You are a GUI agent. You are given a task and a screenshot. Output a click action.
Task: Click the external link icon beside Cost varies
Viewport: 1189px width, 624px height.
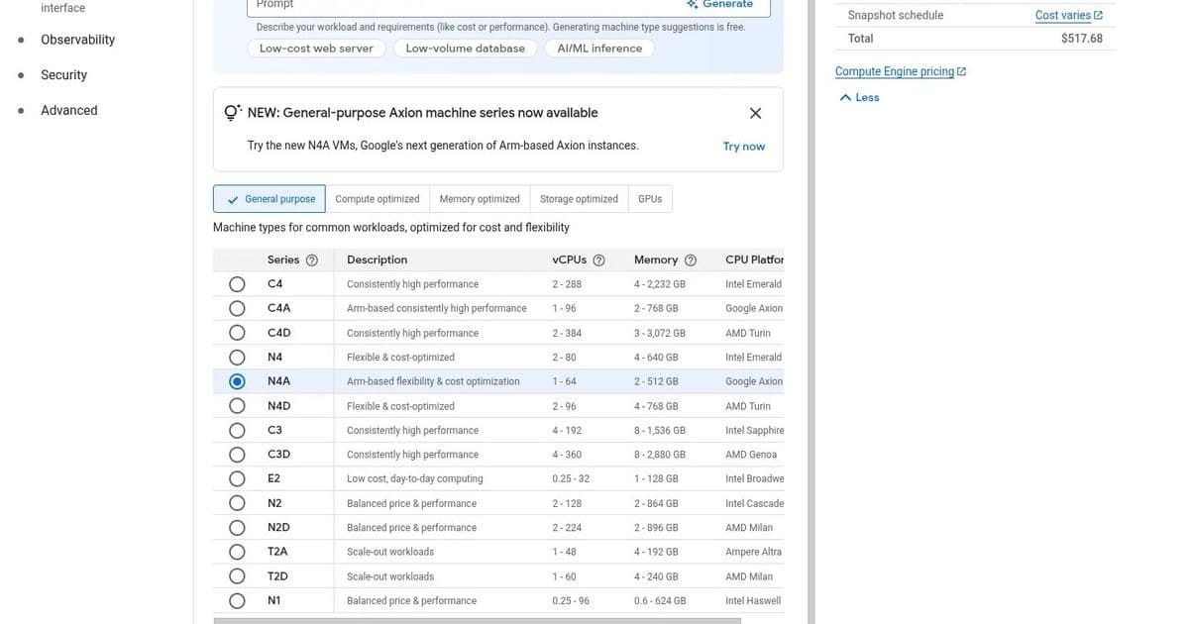coord(1096,13)
